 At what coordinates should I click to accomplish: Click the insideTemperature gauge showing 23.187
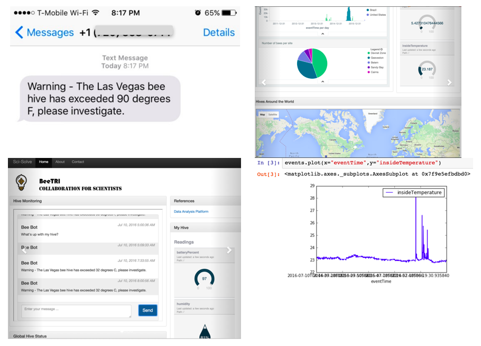[x=427, y=69]
